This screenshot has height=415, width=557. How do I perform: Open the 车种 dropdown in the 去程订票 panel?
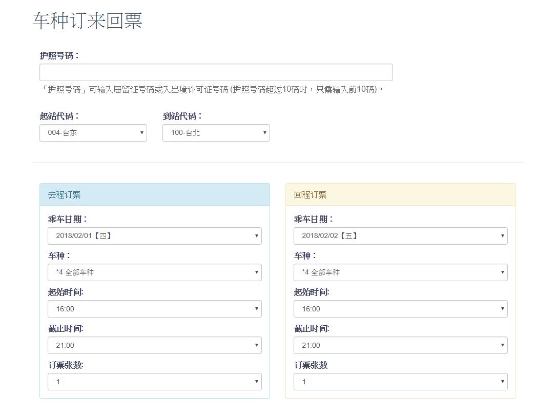154,272
